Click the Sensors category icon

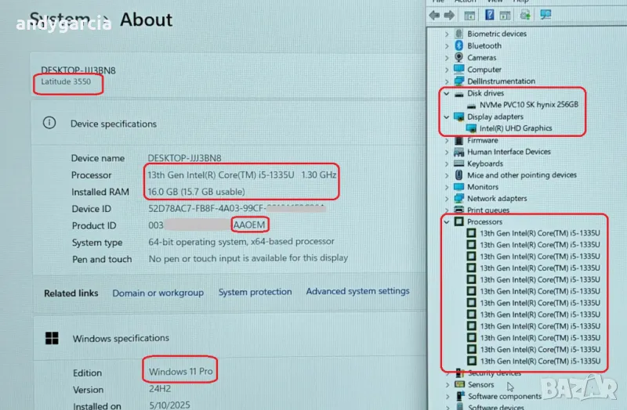[x=458, y=385]
